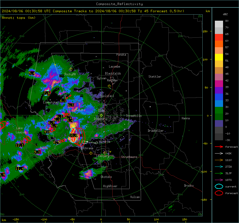The width and height of the screenshot is (239, 223).
Task: Click the Limestone label
Action: click(x=50, y=102)
